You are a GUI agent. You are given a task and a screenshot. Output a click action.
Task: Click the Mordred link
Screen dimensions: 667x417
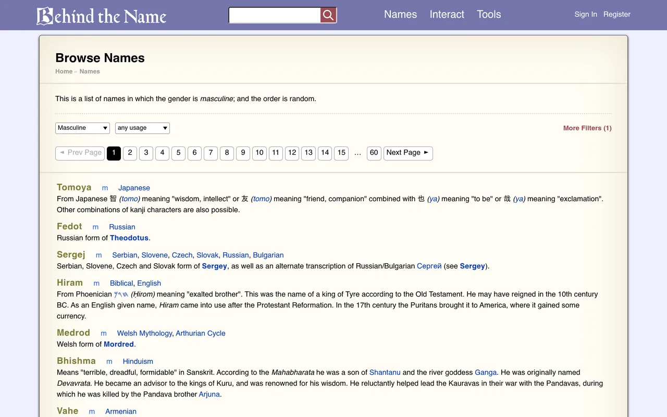[119, 345]
